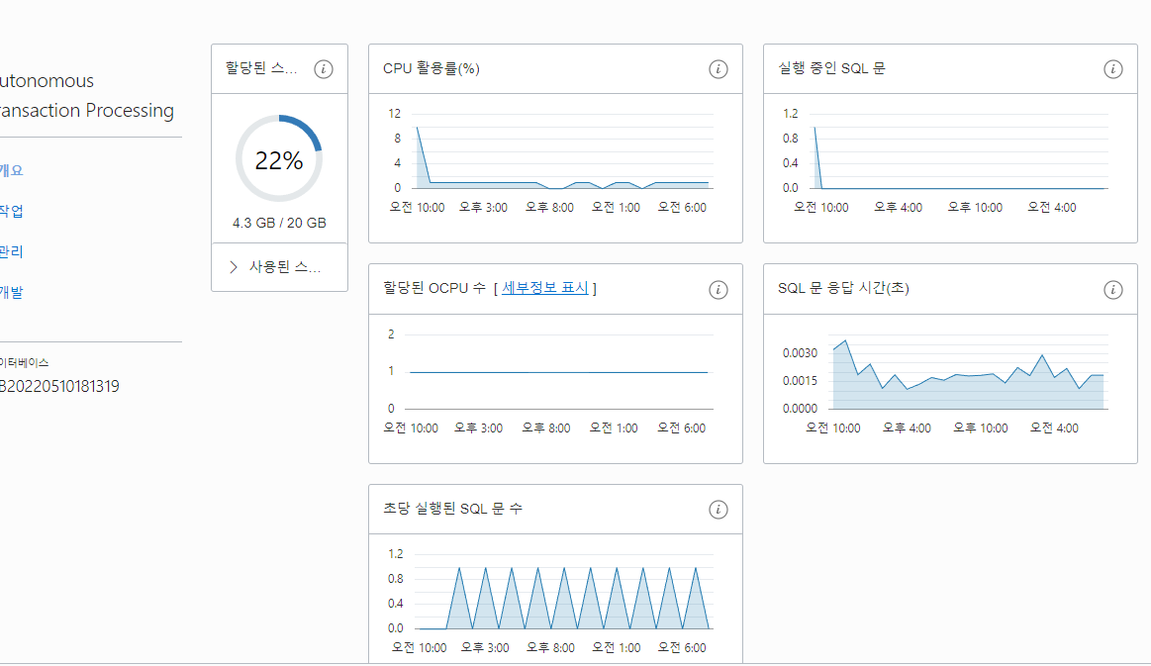Click info icon on 할당된 스... storage card
Viewport: 1151px width, 666px height.
click(323, 69)
